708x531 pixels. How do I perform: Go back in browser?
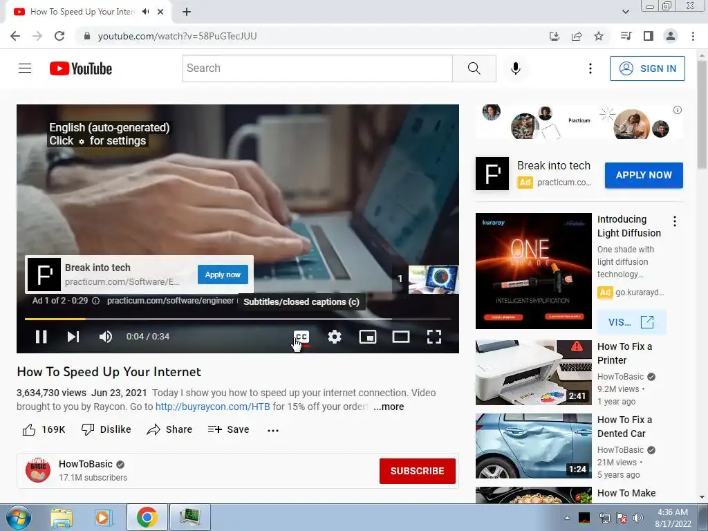(15, 36)
